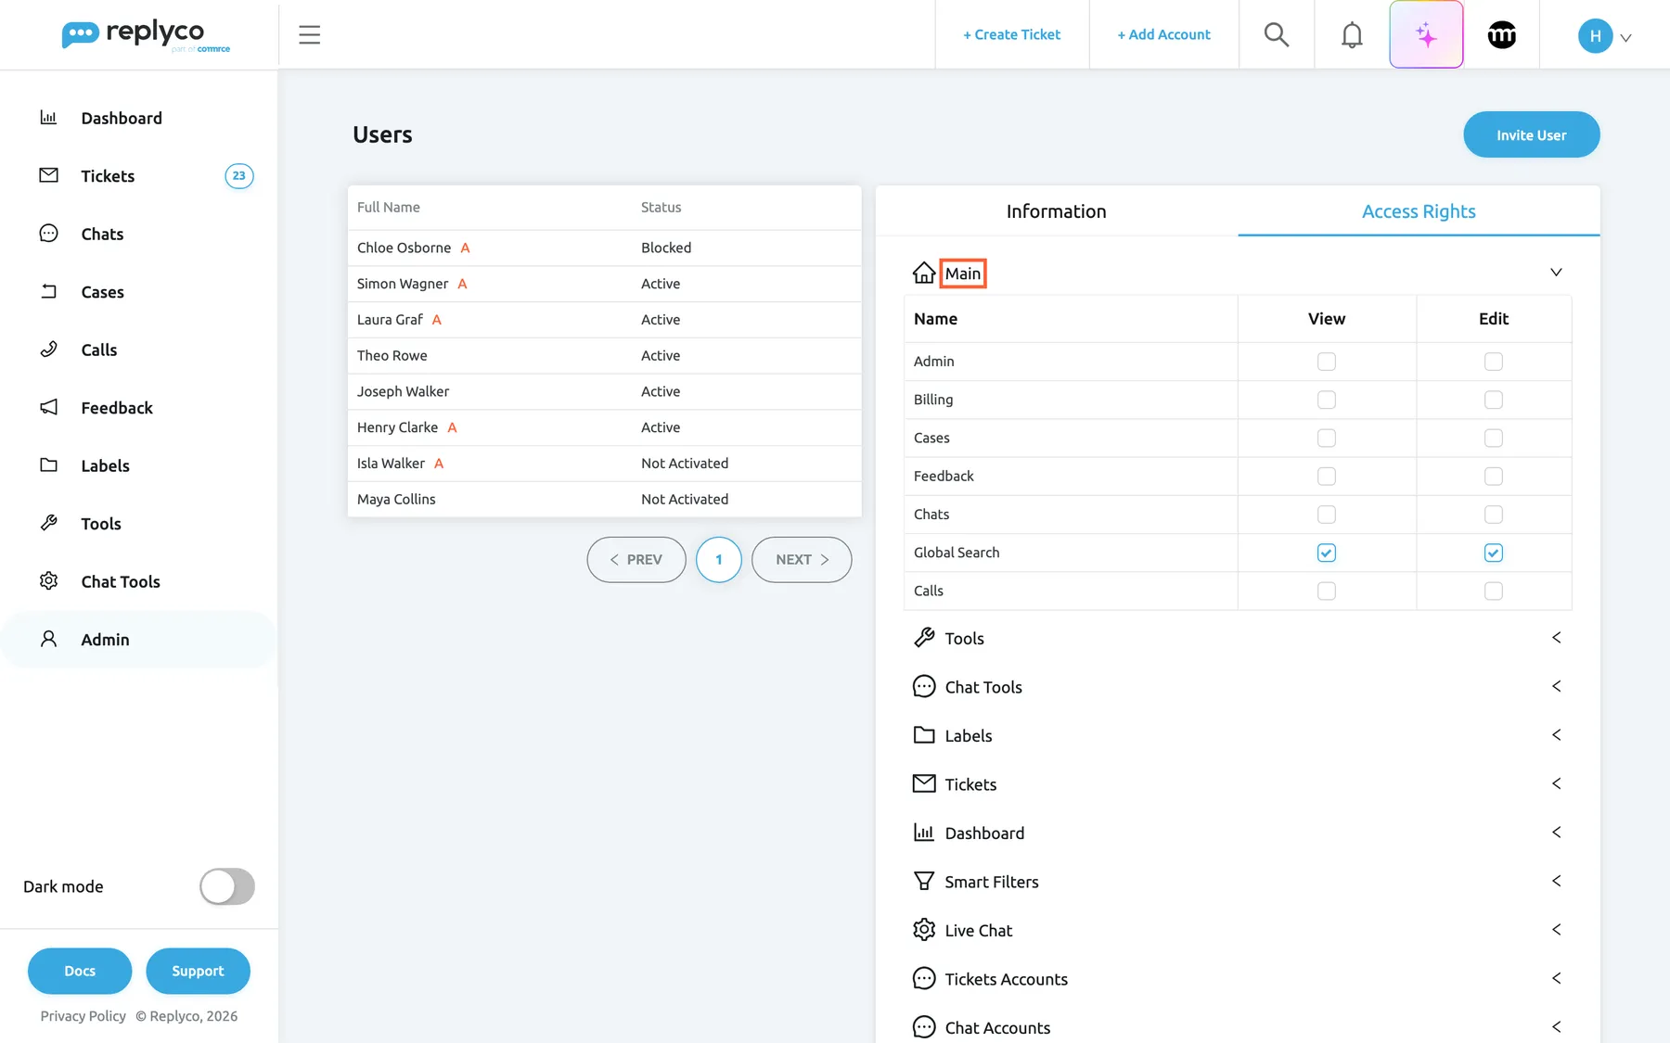The width and height of the screenshot is (1670, 1043).
Task: Expand the Tools access section
Action: click(x=1556, y=638)
